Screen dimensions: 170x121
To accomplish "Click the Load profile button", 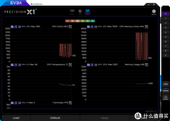I will click(x=16, y=118).
